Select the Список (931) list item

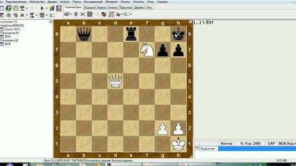coord(12,30)
